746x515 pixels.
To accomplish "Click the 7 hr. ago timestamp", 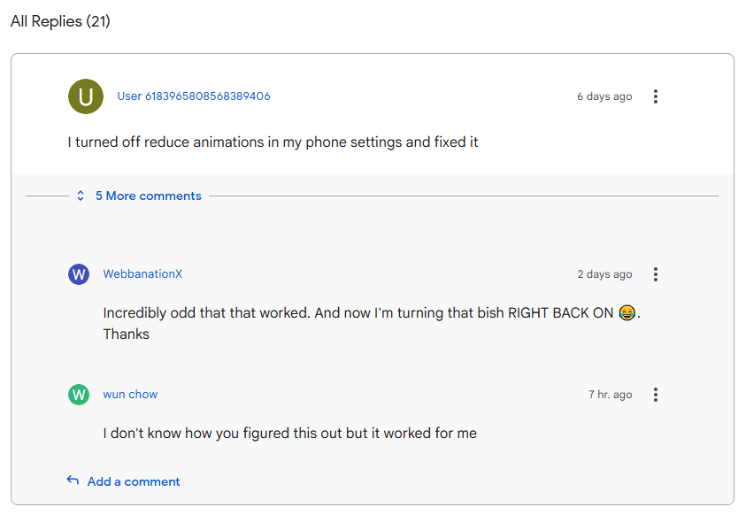I will 610,395.
